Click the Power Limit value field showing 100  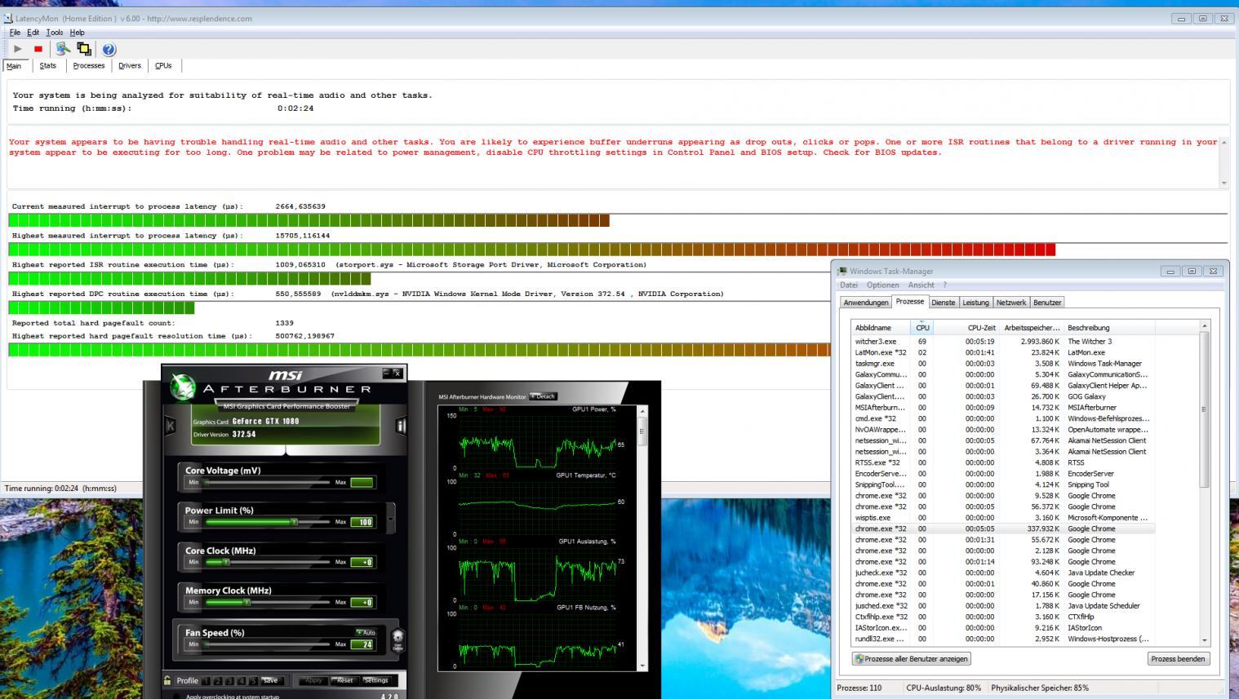[362, 522]
